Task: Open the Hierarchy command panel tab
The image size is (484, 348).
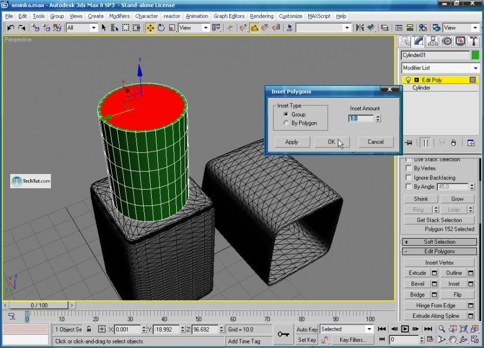Action: point(433,41)
